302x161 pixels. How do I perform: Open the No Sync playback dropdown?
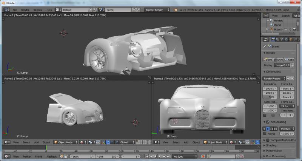185,156
